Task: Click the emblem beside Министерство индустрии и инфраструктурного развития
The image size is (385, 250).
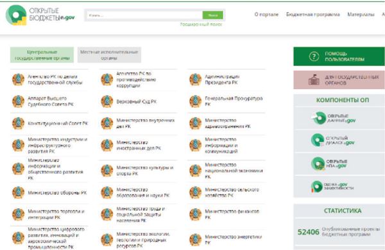Action: pos(19,146)
